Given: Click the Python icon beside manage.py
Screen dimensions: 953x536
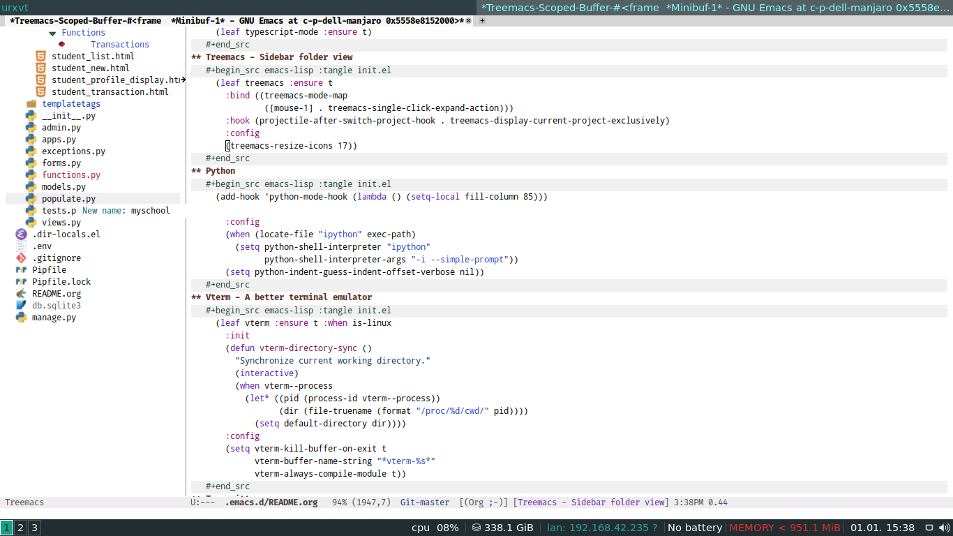Looking at the screenshot, I should (21, 318).
